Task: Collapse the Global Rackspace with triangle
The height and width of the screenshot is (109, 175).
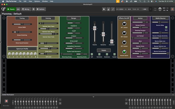Action: [x=173, y=95]
